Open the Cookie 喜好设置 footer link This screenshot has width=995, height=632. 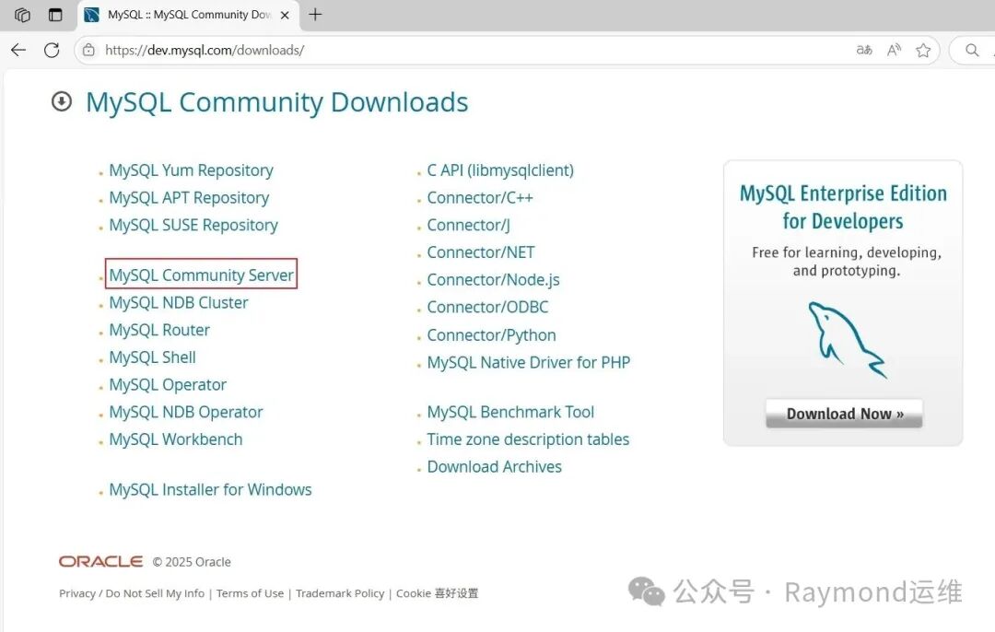438,593
